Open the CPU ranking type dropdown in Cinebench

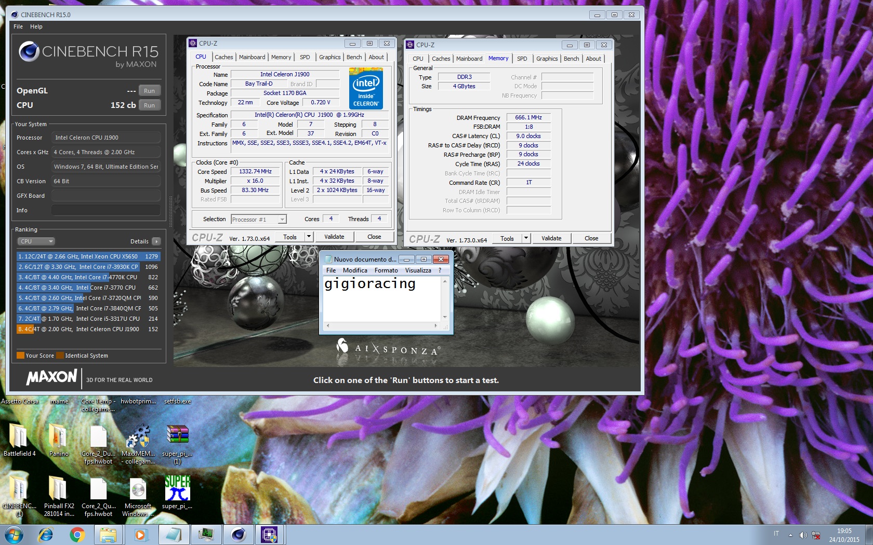pyautogui.click(x=36, y=241)
